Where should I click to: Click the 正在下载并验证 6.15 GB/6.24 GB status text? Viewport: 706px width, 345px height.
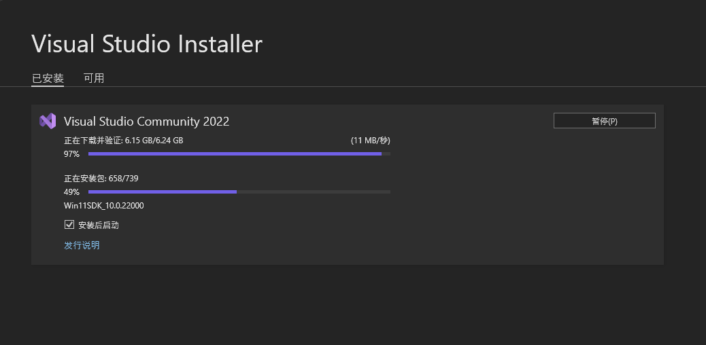tap(123, 141)
